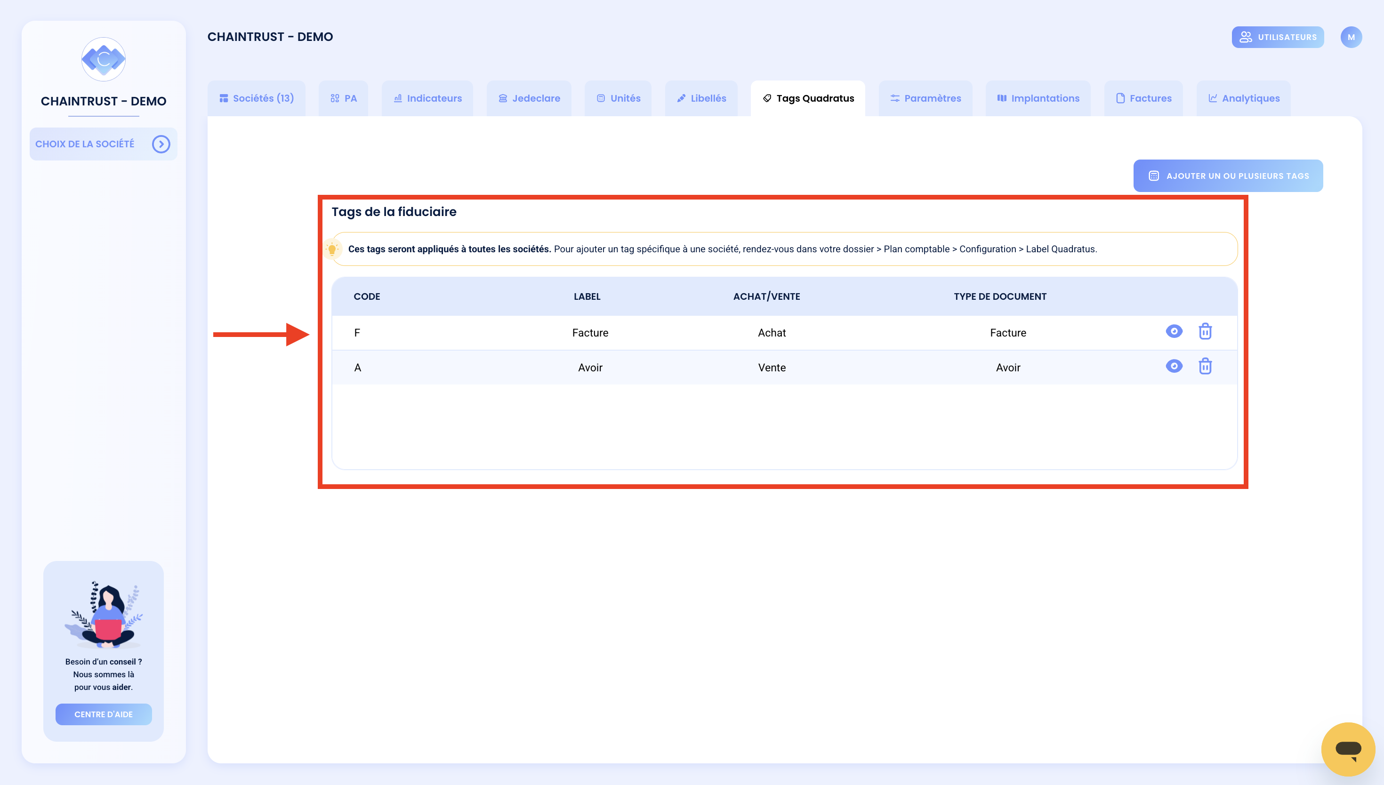
Task: Select the Tags Quadratus tab
Action: click(x=808, y=98)
